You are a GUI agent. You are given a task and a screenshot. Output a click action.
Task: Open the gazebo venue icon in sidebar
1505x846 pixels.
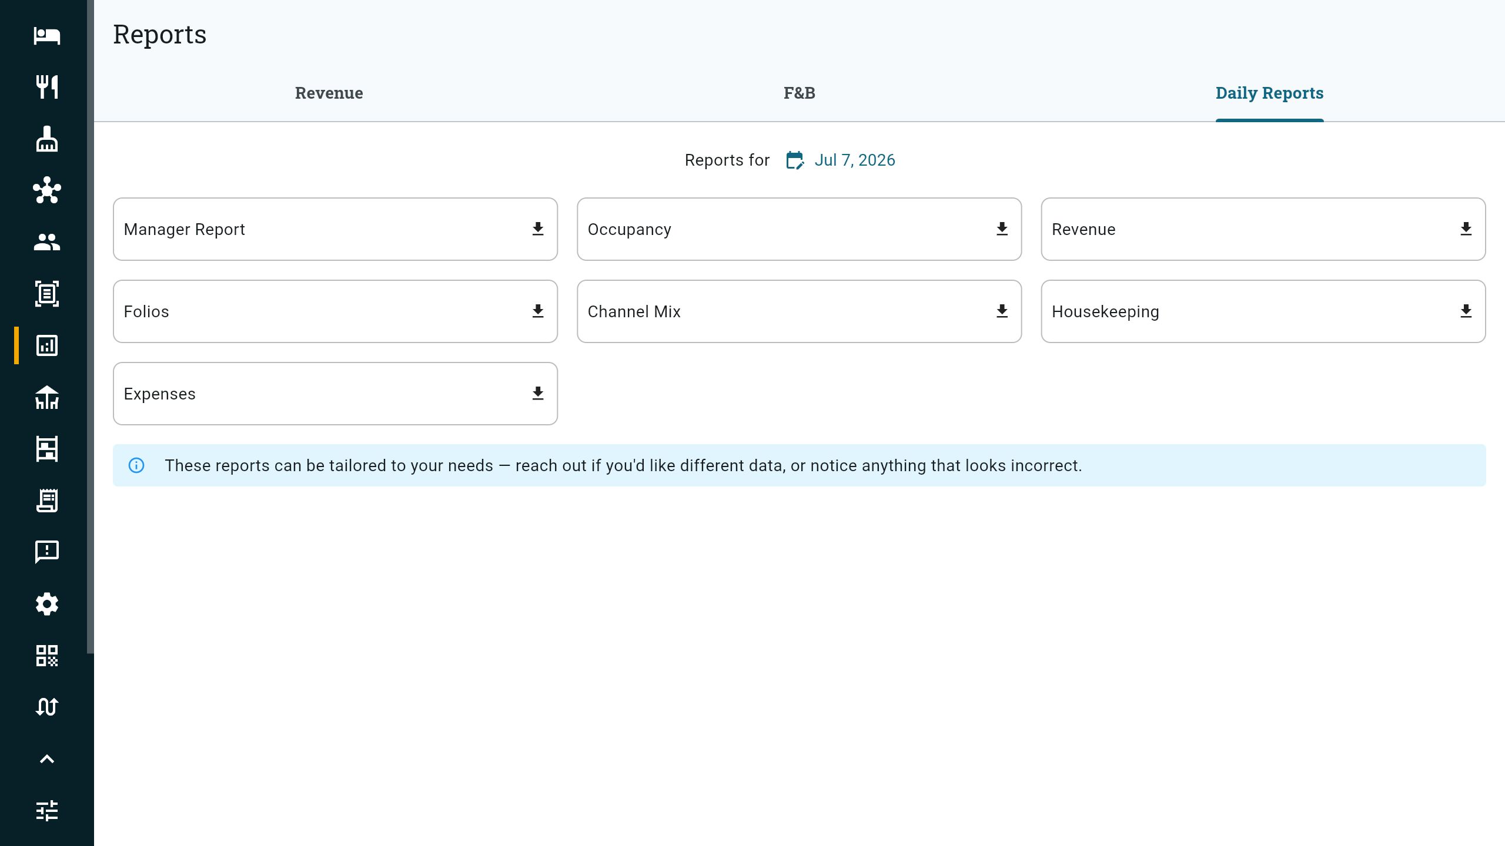[47, 397]
